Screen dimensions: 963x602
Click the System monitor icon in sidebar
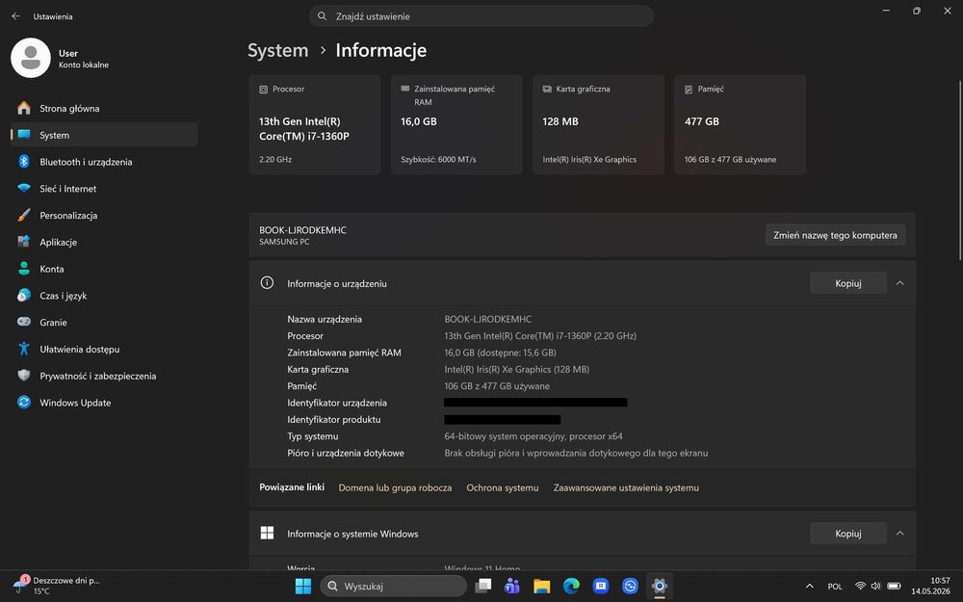point(24,135)
